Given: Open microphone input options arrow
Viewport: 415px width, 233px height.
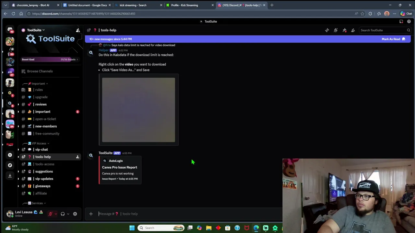Looking at the screenshot, I should coord(56,214).
